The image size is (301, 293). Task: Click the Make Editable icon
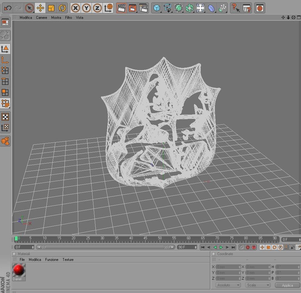coord(5,35)
